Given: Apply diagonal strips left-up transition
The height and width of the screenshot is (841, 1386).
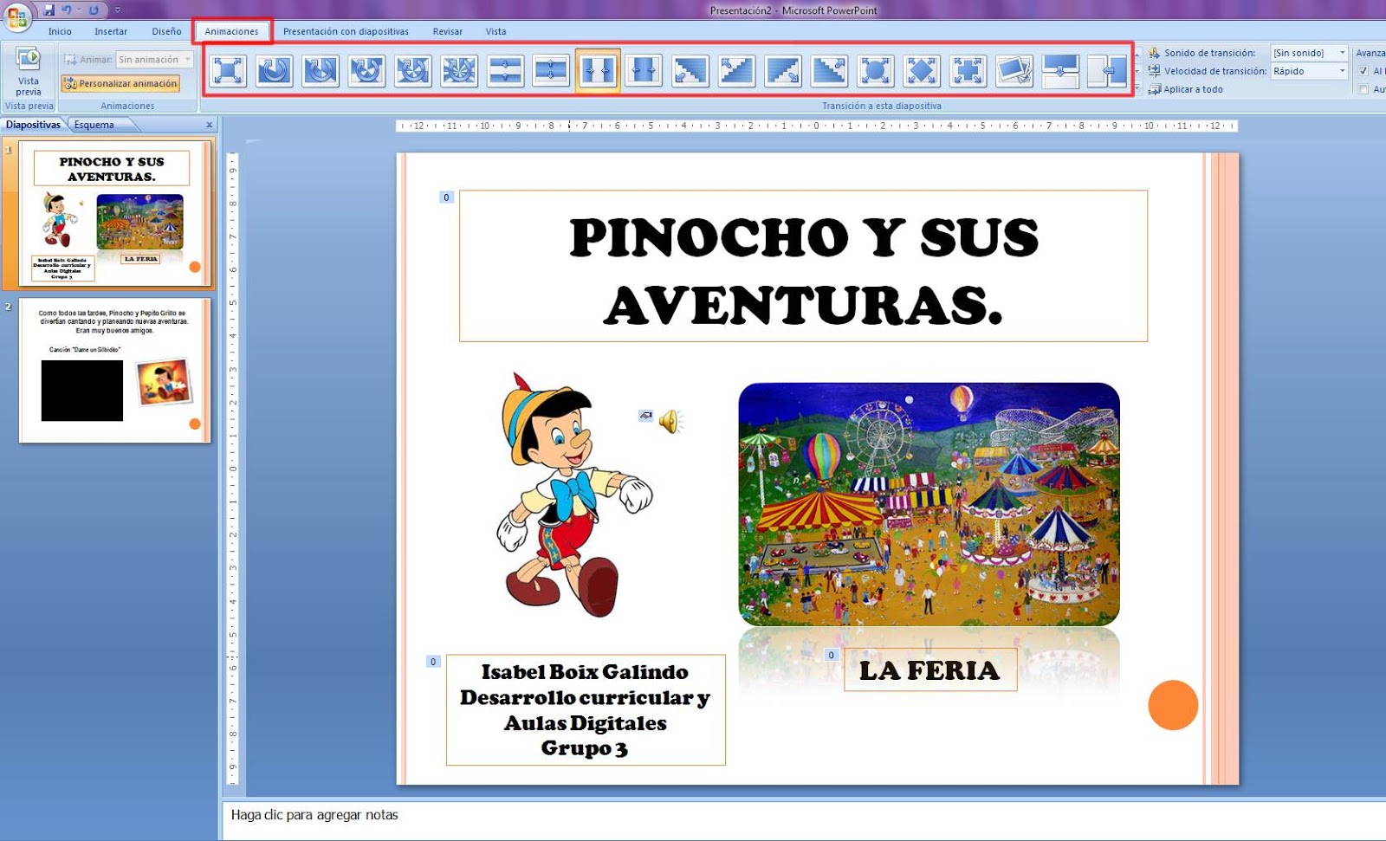Looking at the screenshot, I should [736, 70].
